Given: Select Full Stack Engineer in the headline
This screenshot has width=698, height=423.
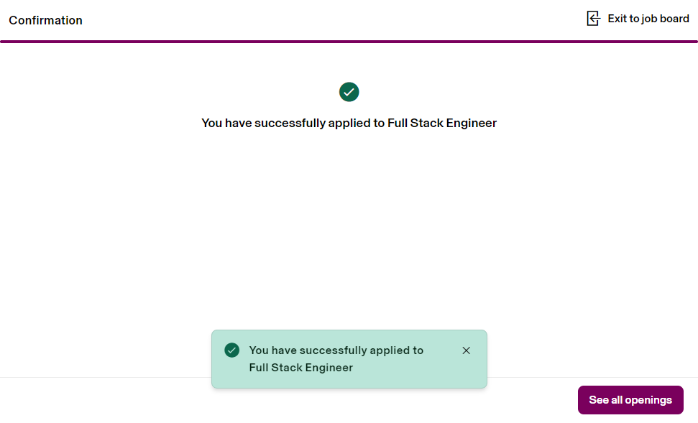Looking at the screenshot, I should (x=442, y=123).
